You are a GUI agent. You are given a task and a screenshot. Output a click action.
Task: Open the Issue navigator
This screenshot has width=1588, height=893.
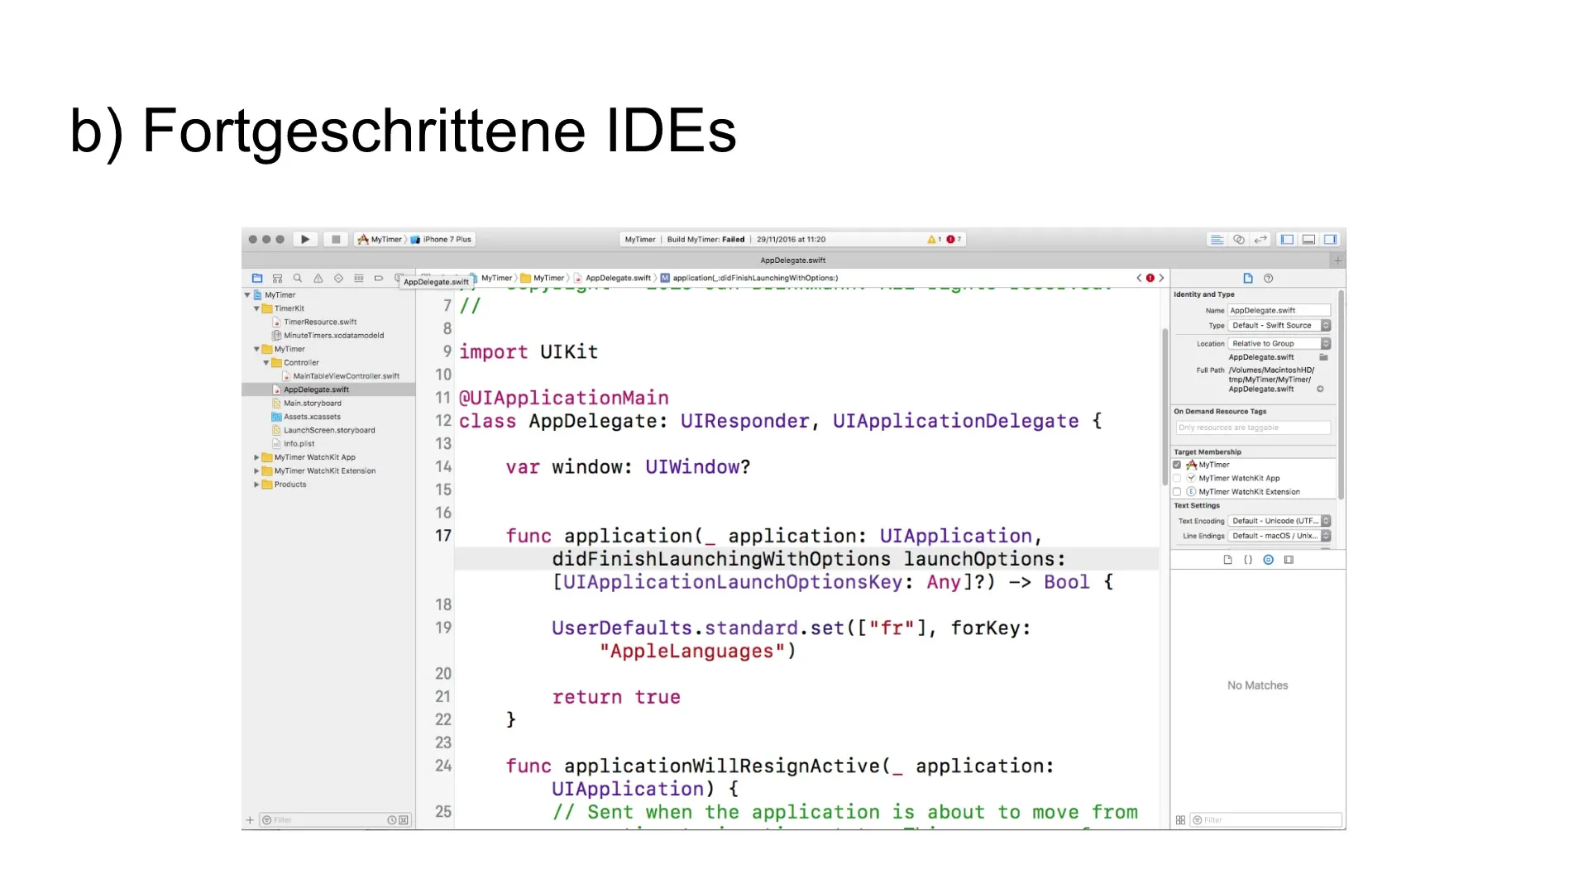(318, 279)
